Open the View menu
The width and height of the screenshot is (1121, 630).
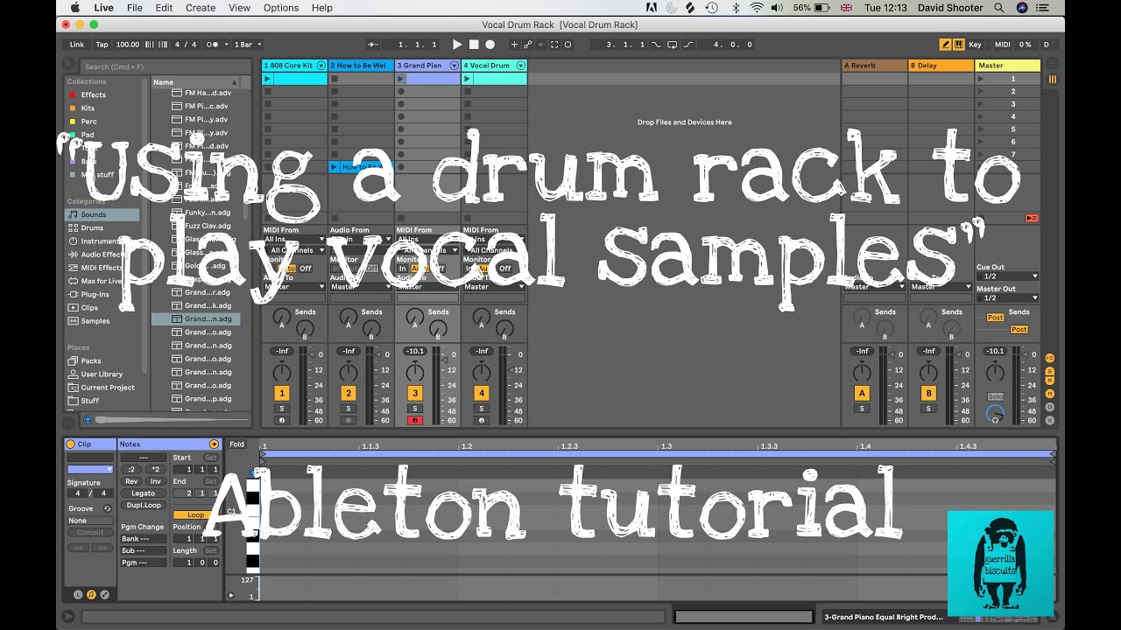click(239, 8)
